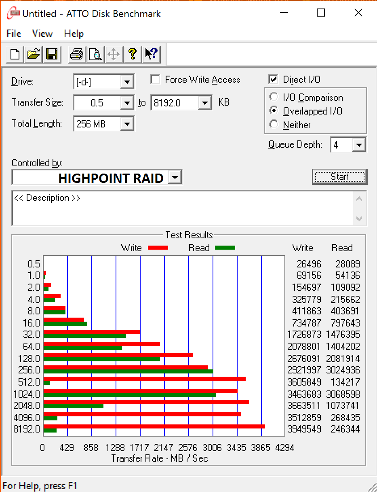
Task: Open the View menu
Action: [42, 34]
